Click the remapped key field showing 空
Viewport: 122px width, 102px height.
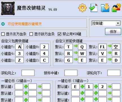[x=116, y=47]
